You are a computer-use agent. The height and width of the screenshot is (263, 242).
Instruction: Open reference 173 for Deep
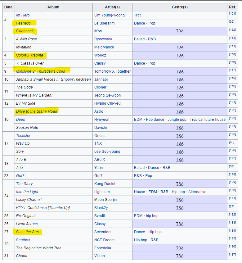[232, 118]
